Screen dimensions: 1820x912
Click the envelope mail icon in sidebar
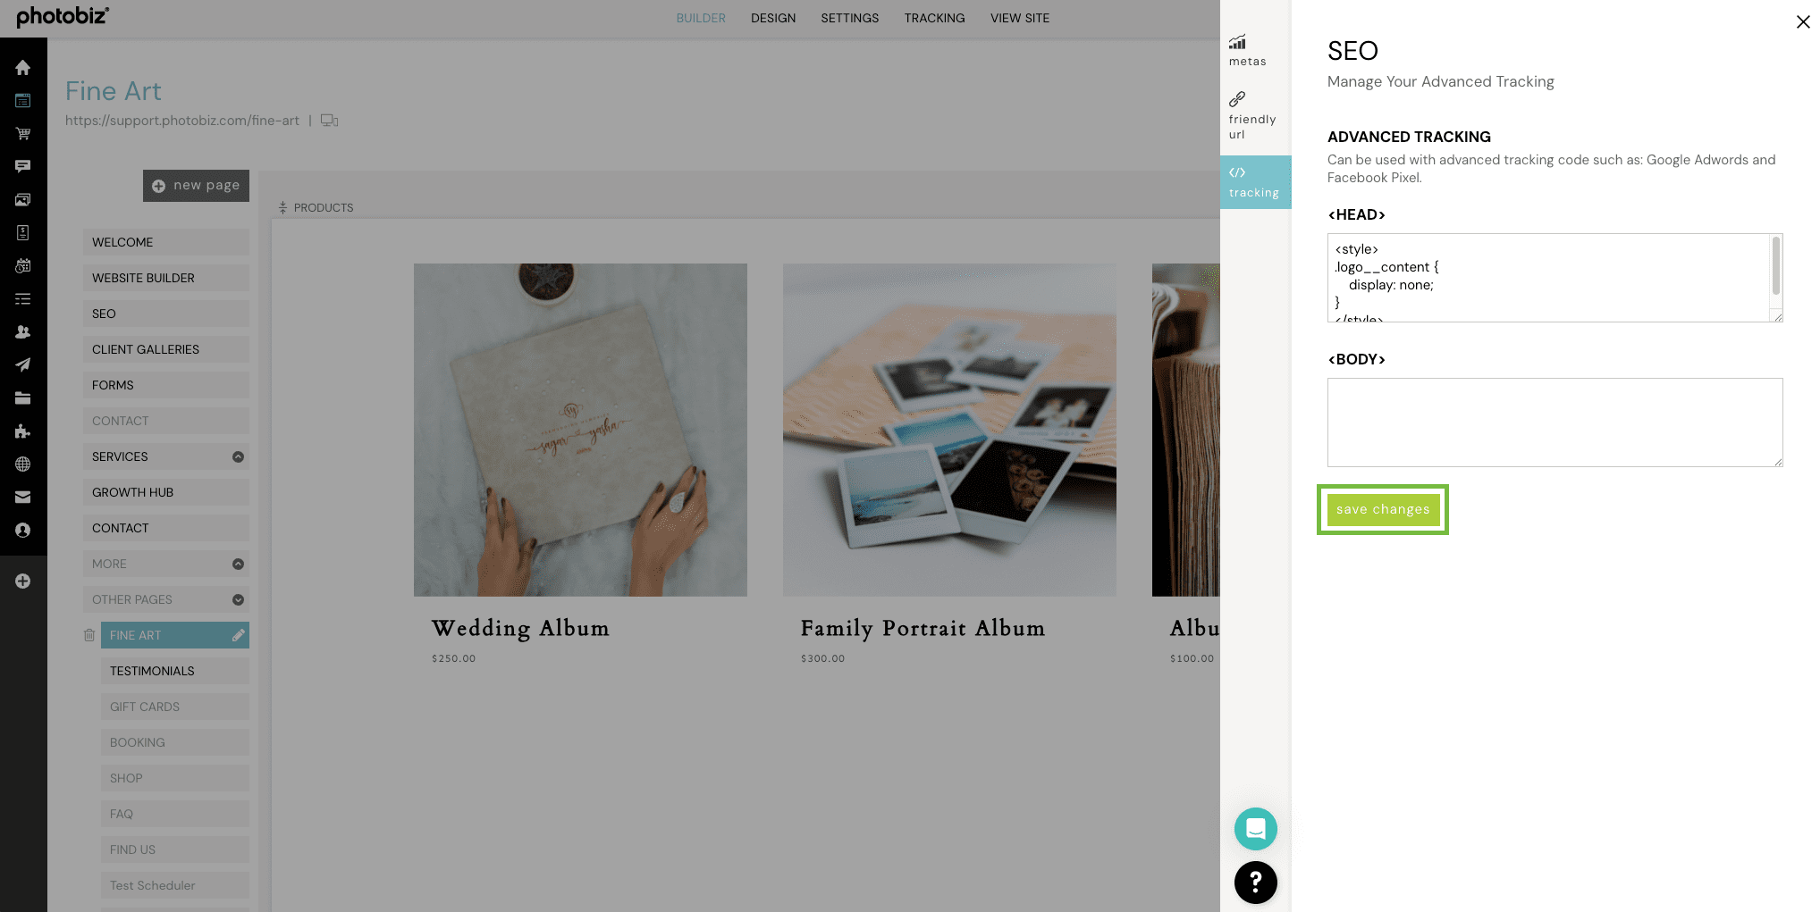point(23,498)
